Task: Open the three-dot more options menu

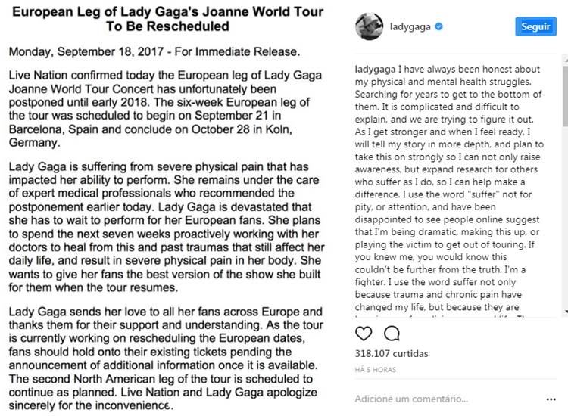Action: 551,399
